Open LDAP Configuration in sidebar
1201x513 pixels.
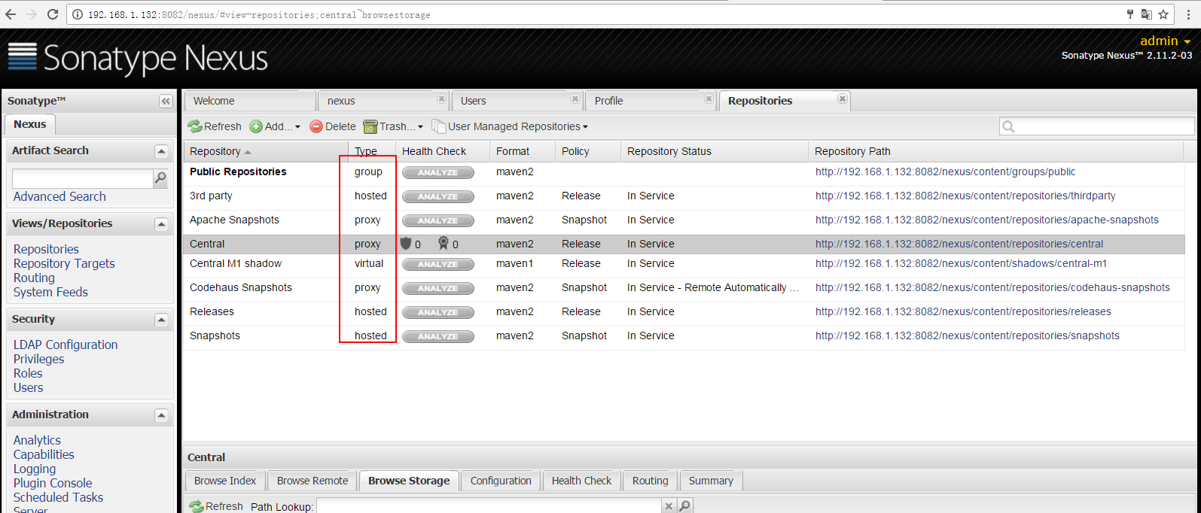pos(66,345)
